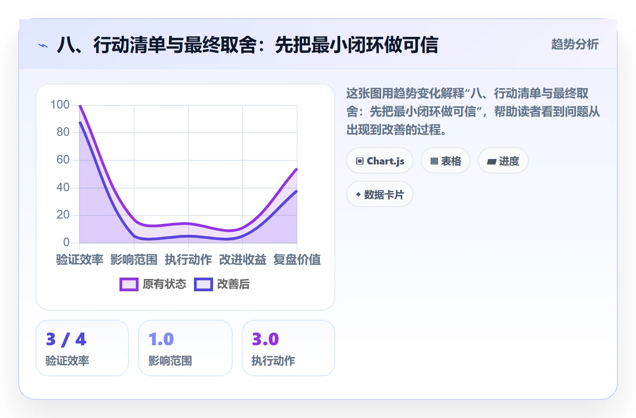Click the 执行动作 x-axis label
Image resolution: width=636 pixels, height=418 pixels.
(x=189, y=260)
